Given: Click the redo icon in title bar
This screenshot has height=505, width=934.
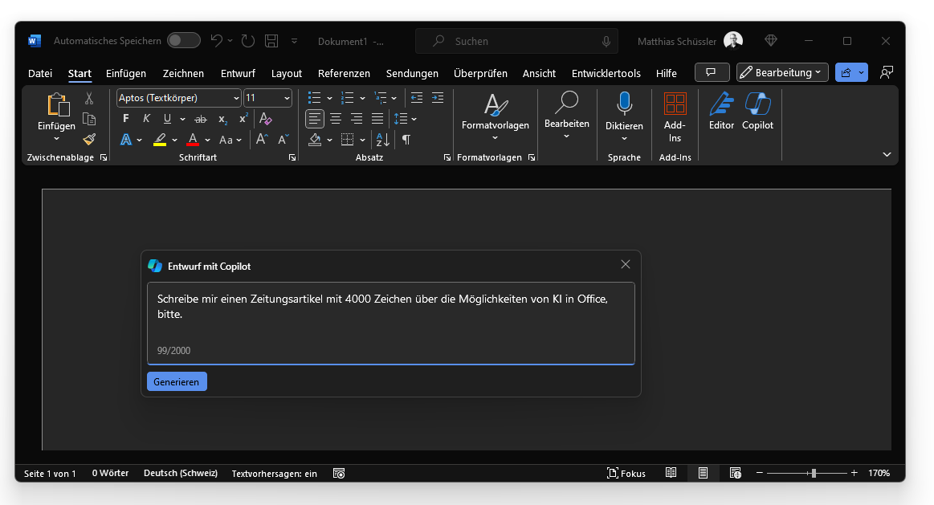Looking at the screenshot, I should (248, 40).
